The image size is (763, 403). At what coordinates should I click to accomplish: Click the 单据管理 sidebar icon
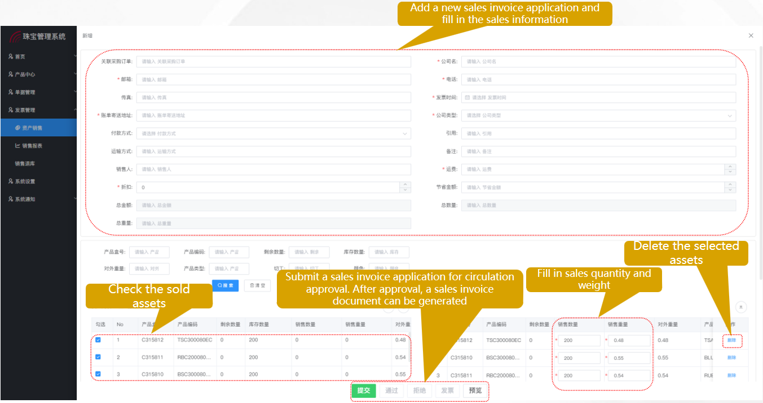tap(10, 92)
